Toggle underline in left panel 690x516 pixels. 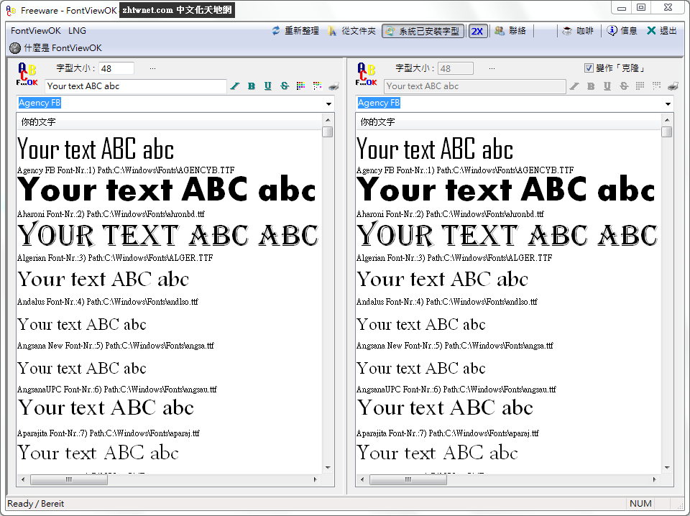click(x=267, y=86)
